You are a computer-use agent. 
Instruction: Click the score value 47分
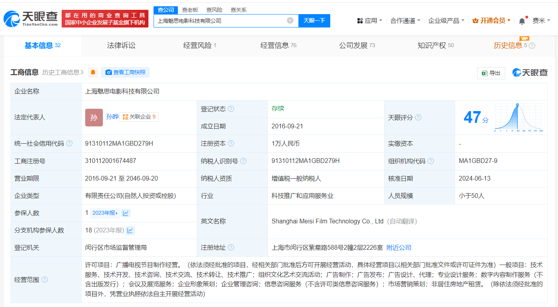click(476, 117)
